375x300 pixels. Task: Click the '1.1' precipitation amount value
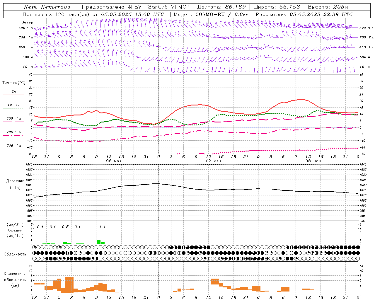[x=102, y=227]
